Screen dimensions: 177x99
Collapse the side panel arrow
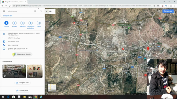pyautogui.click(x=46, y=11)
